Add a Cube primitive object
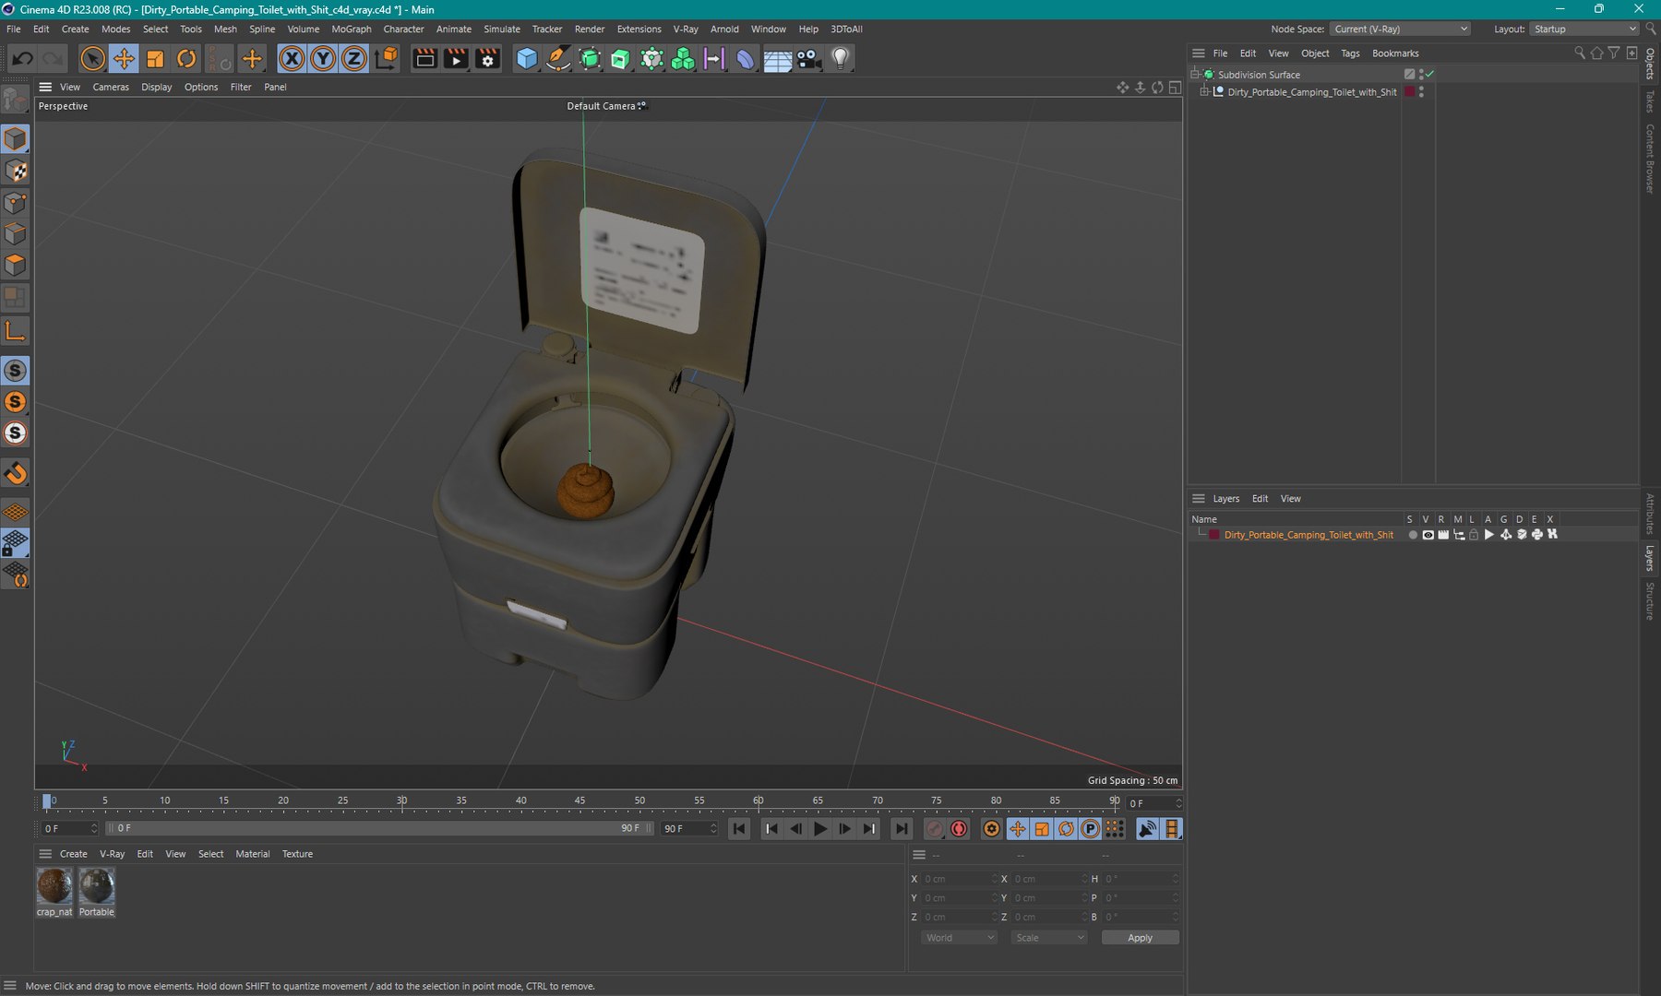Viewport: 1661px width, 996px height. click(x=527, y=59)
